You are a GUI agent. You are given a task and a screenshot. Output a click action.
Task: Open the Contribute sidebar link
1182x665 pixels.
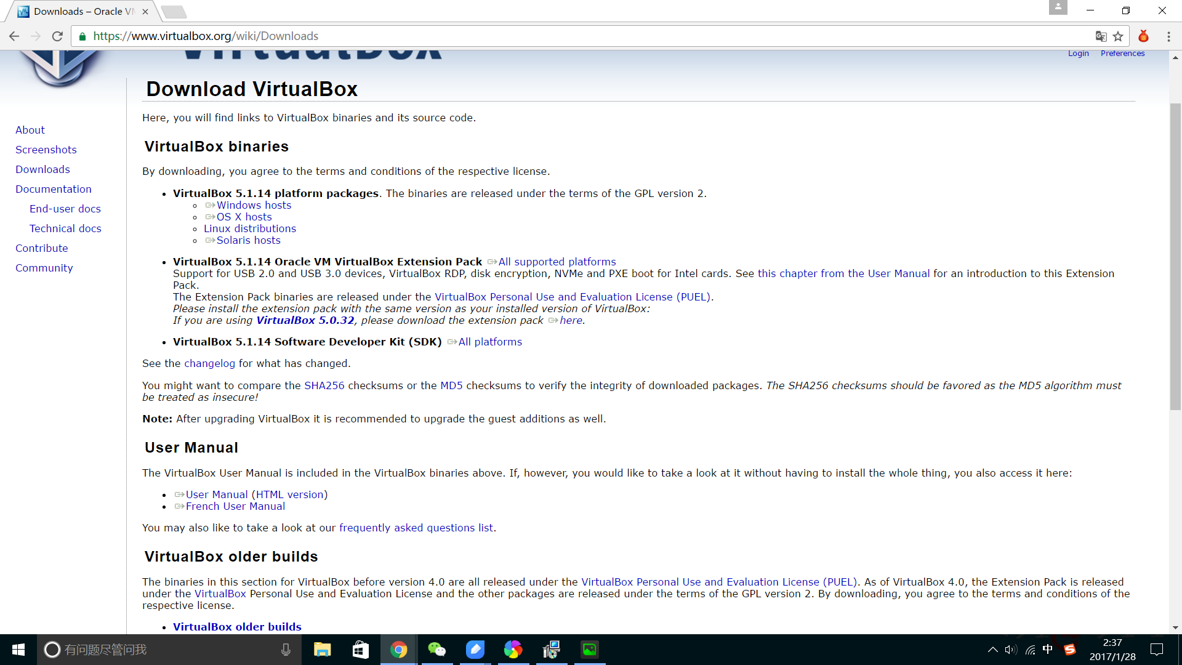42,248
